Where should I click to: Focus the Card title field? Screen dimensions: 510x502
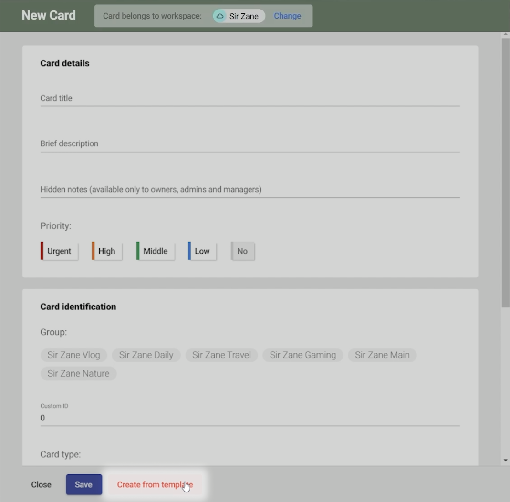click(x=250, y=98)
